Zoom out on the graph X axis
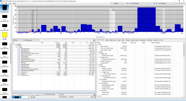The width and height of the screenshot is (186, 101). click(x=130, y=3)
